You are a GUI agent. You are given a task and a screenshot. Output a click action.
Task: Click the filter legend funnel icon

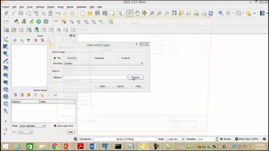[x=28, y=40]
